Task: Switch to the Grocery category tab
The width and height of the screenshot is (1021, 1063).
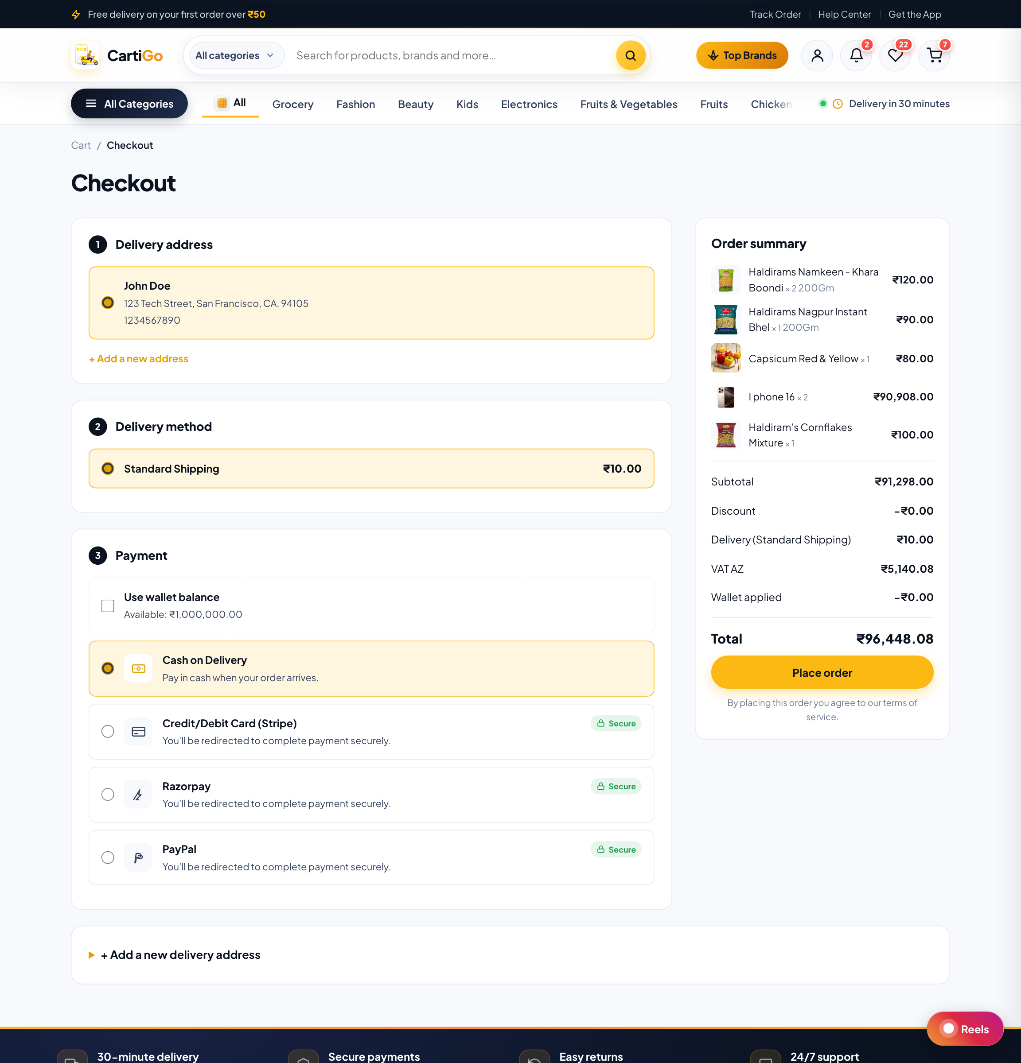Action: [293, 104]
